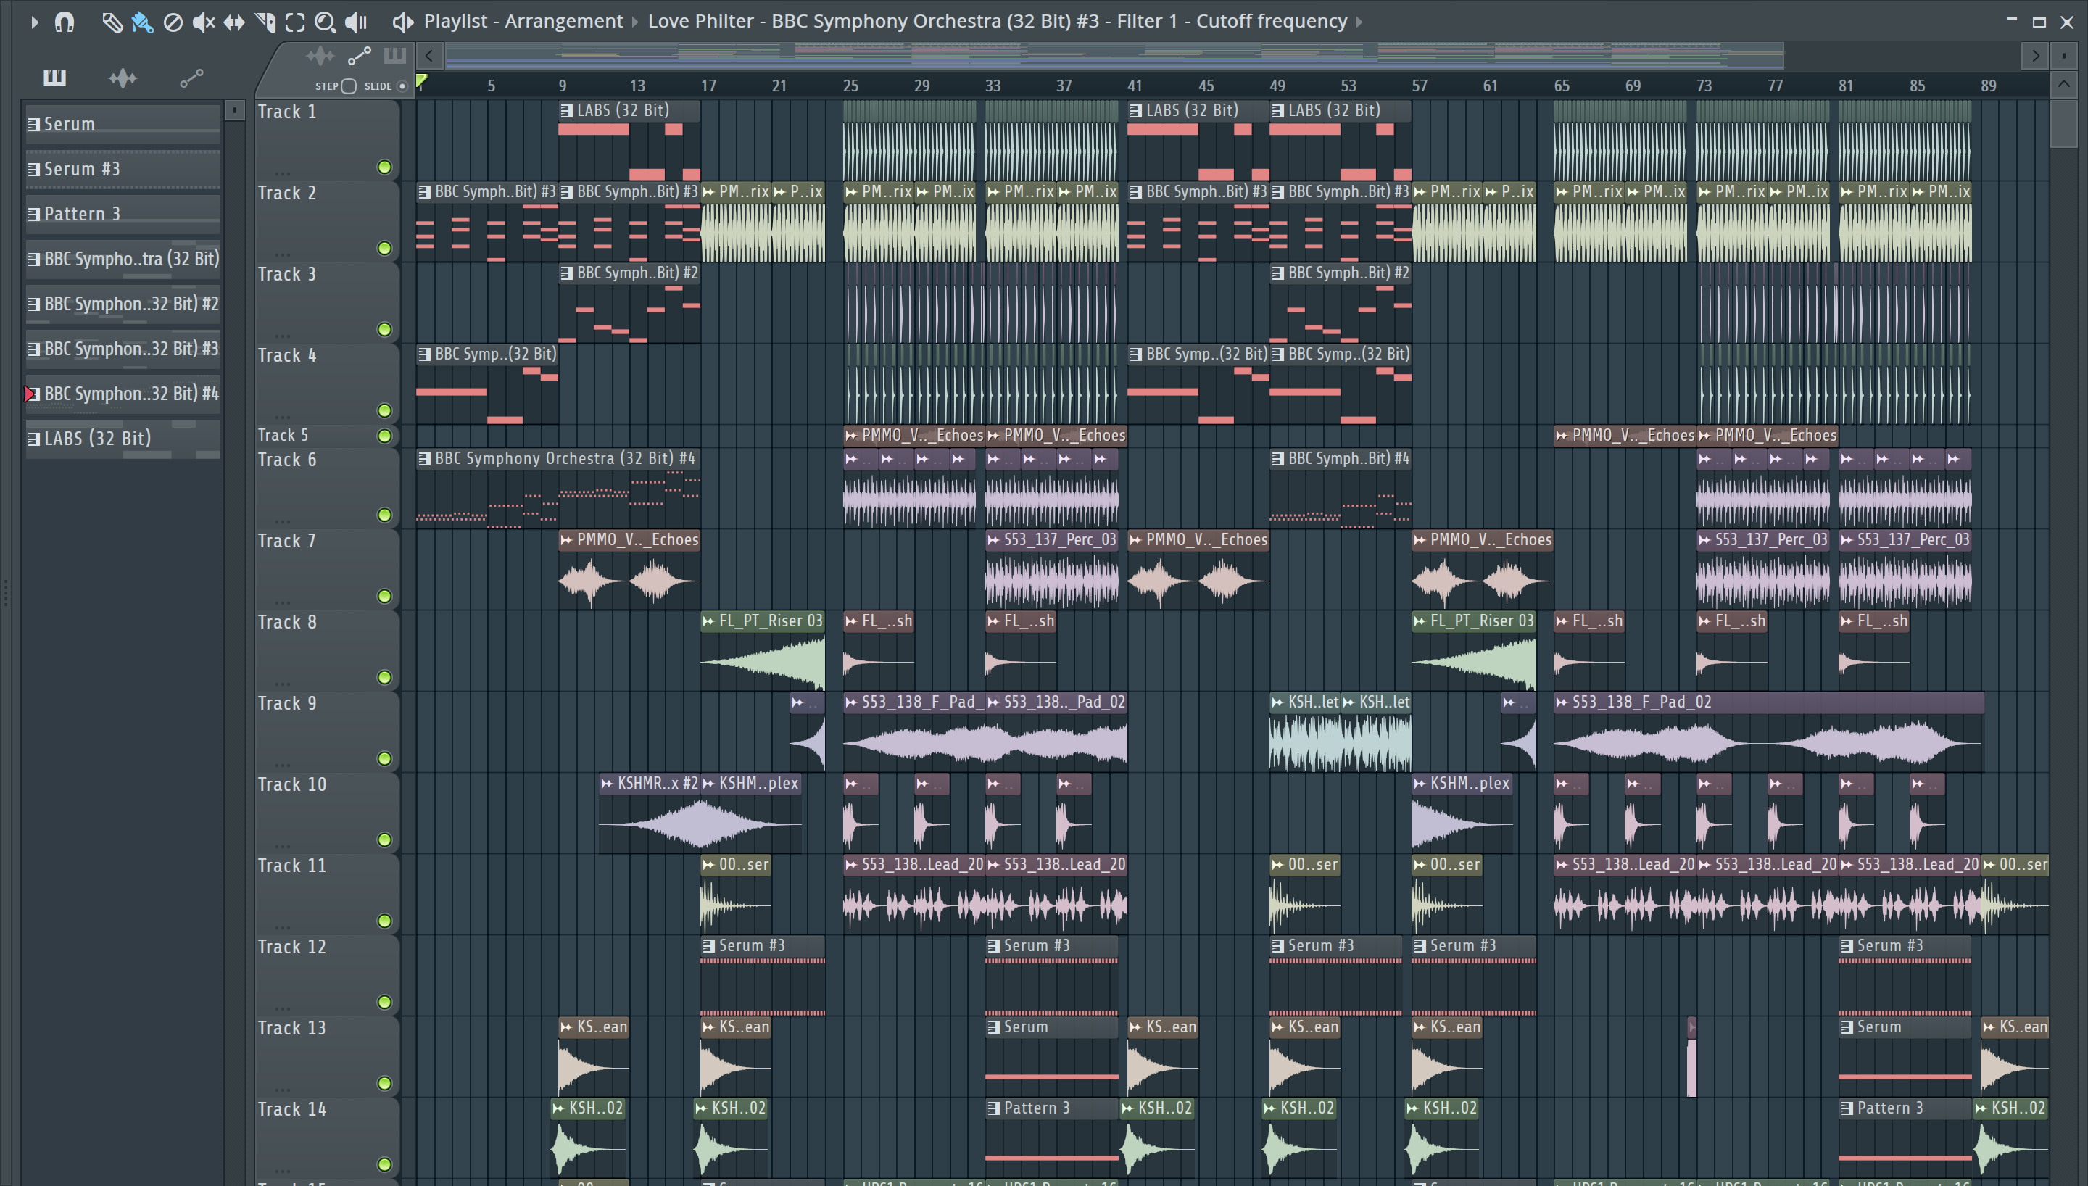Viewport: 2088px width, 1186px height.
Task: Focus automation clips in the playlist header
Action: click(x=359, y=57)
